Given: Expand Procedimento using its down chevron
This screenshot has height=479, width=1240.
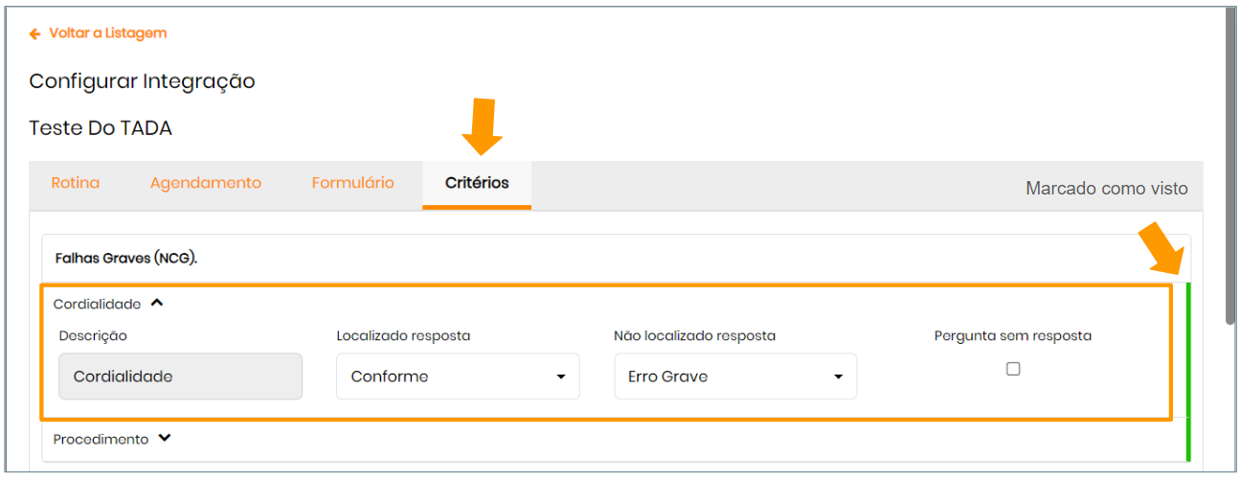Looking at the screenshot, I should [x=165, y=439].
